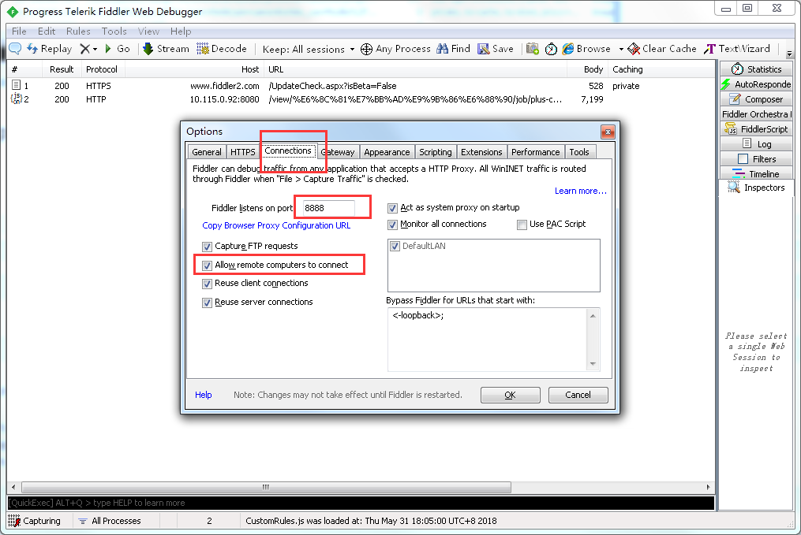Viewport: 801px width, 535px height.
Task: Open the Tools menu
Action: pyautogui.click(x=114, y=31)
